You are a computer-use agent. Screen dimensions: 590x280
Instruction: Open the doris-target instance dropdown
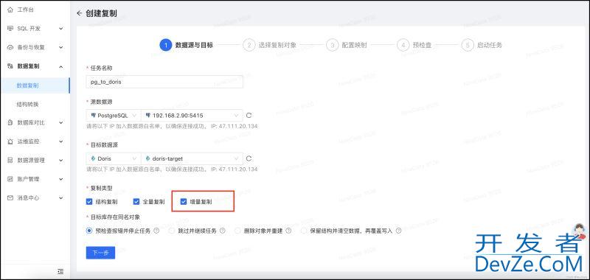click(x=192, y=158)
